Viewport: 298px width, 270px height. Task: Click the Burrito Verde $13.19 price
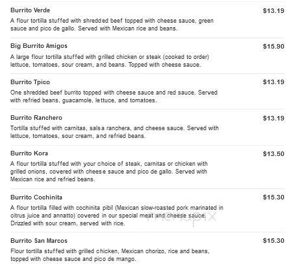click(x=273, y=11)
